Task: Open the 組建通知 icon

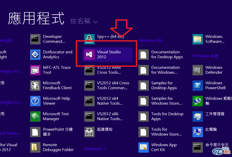Action: coord(89,132)
